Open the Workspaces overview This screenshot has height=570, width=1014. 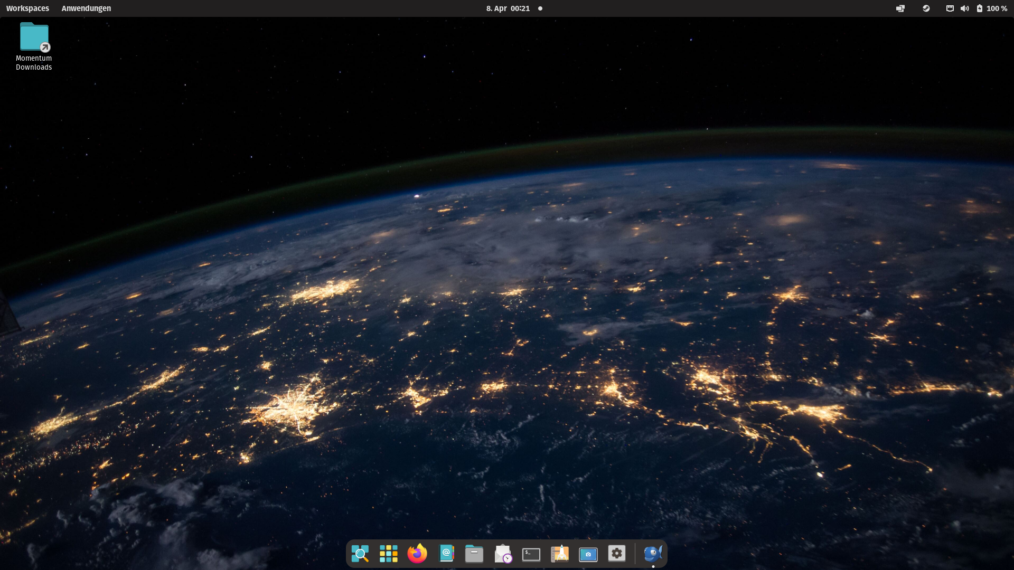pyautogui.click(x=27, y=8)
